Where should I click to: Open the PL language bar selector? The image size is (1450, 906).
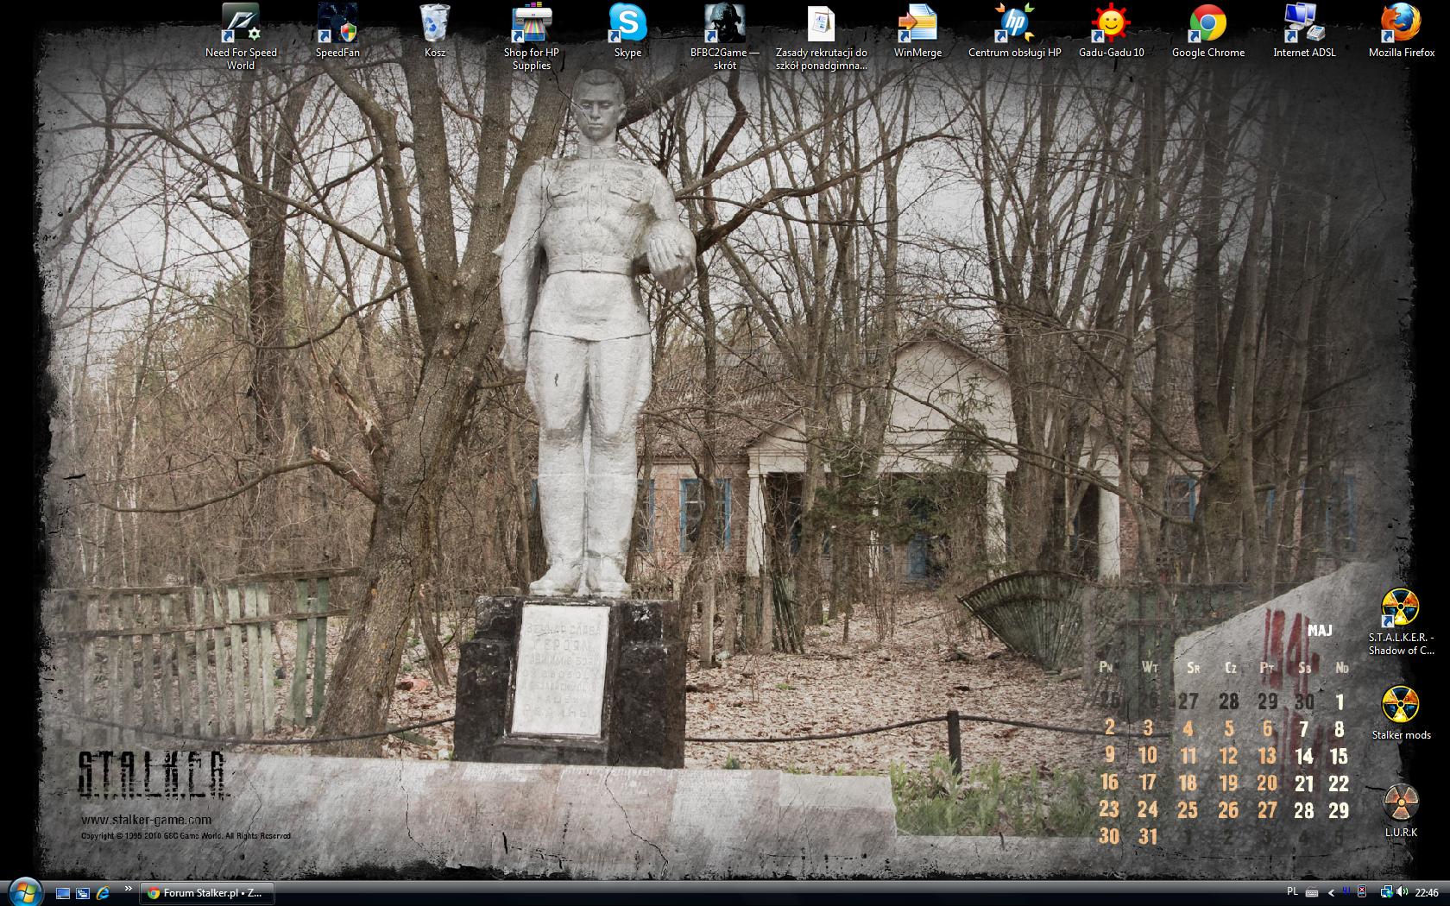[x=1292, y=892]
